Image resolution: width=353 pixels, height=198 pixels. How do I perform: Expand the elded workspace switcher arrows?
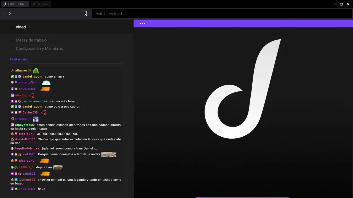pos(28,27)
